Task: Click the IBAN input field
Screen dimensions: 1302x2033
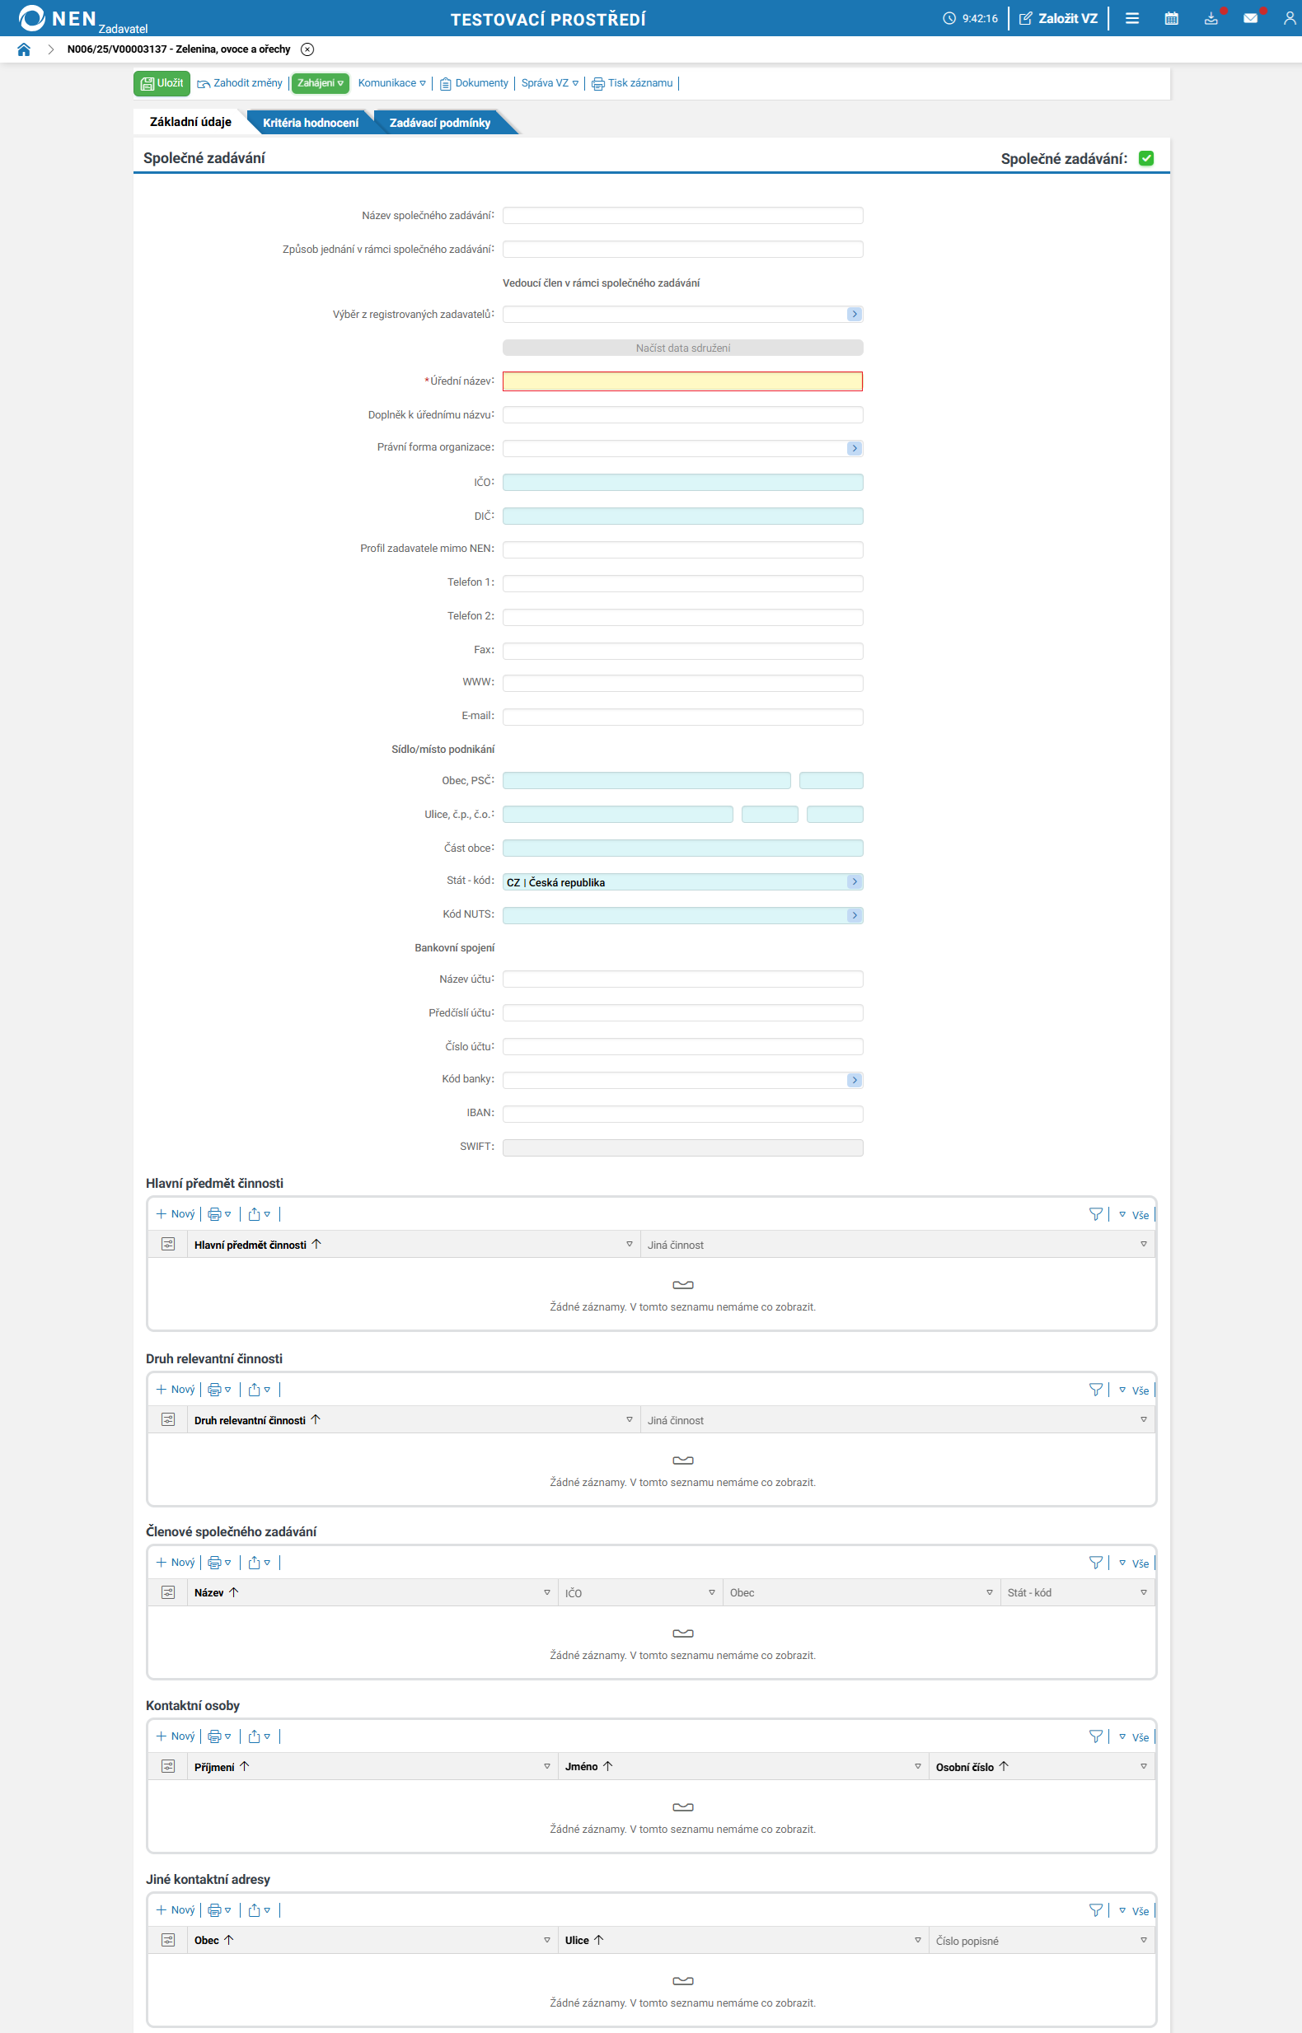Action: pos(682,1114)
